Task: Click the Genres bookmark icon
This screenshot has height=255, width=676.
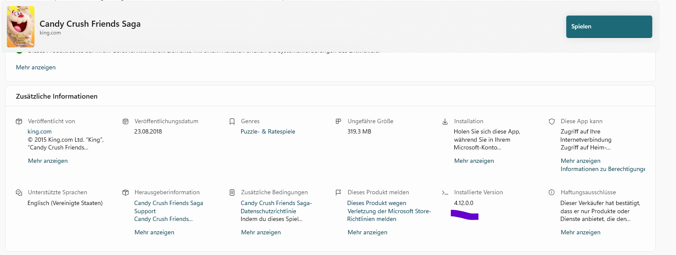Action: [x=232, y=121]
